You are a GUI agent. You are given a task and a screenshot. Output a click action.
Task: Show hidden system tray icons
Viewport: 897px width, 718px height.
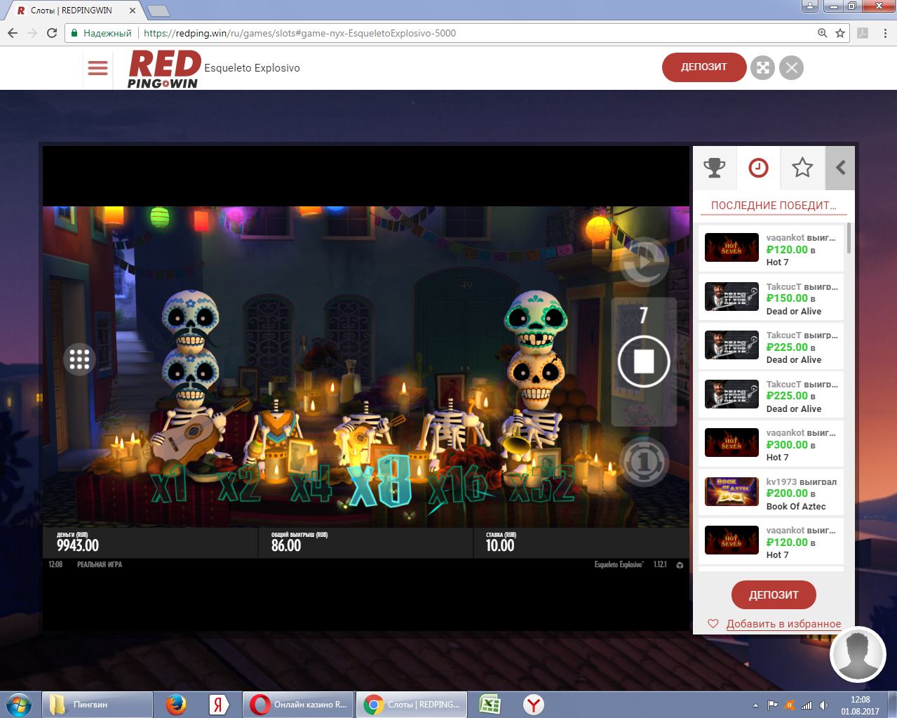click(x=755, y=705)
